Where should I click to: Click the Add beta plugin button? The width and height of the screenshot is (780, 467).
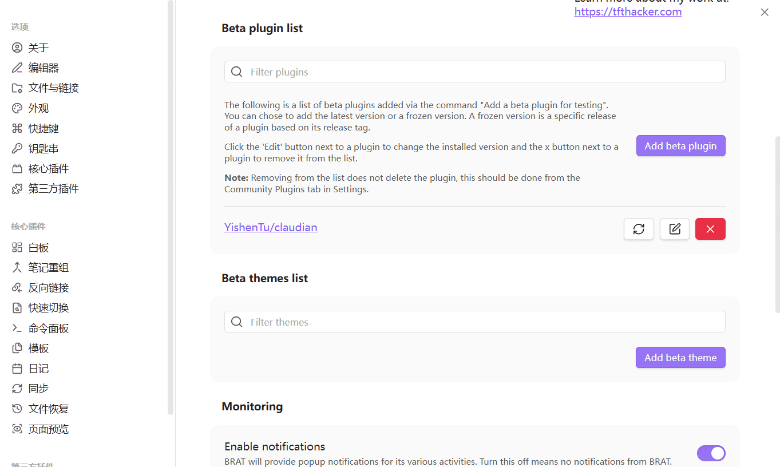click(x=680, y=146)
